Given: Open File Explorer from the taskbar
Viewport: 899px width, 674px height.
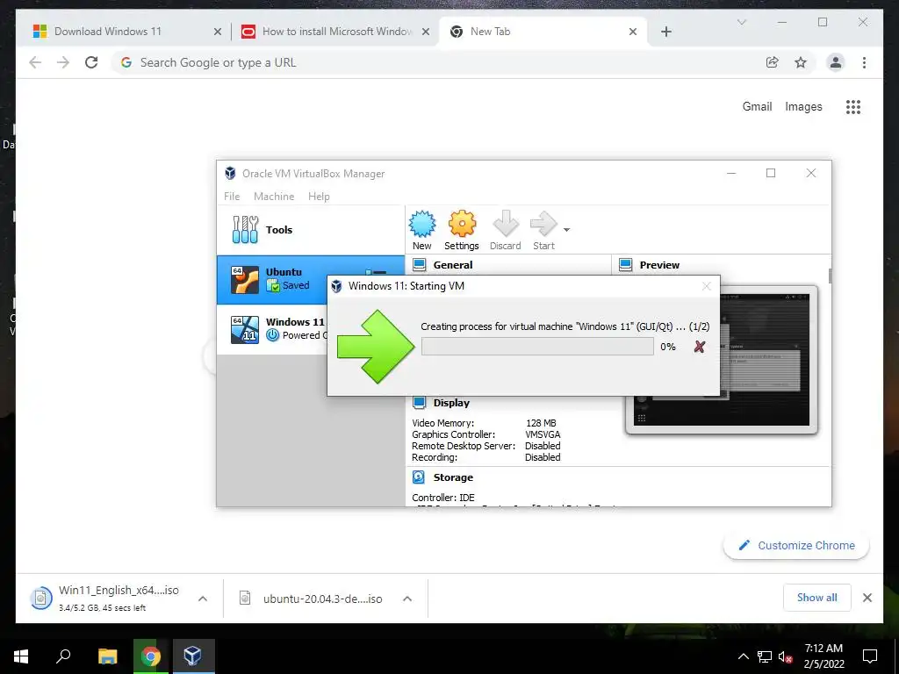Looking at the screenshot, I should pyautogui.click(x=107, y=656).
